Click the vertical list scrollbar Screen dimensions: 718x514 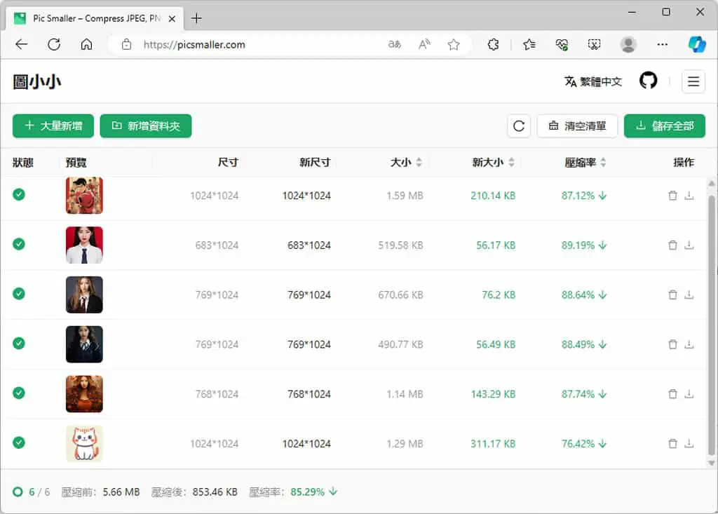(x=711, y=325)
